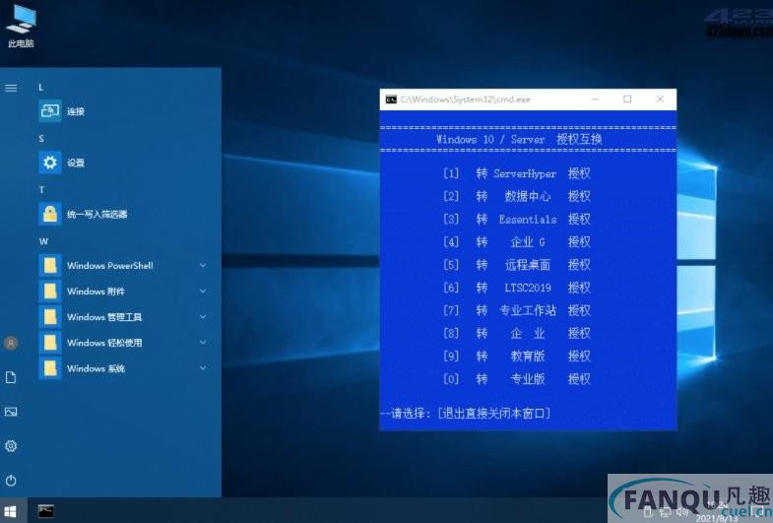This screenshot has height=523, width=773.
Task: Expand the Windows 系统 folder chevron
Action: (203, 367)
